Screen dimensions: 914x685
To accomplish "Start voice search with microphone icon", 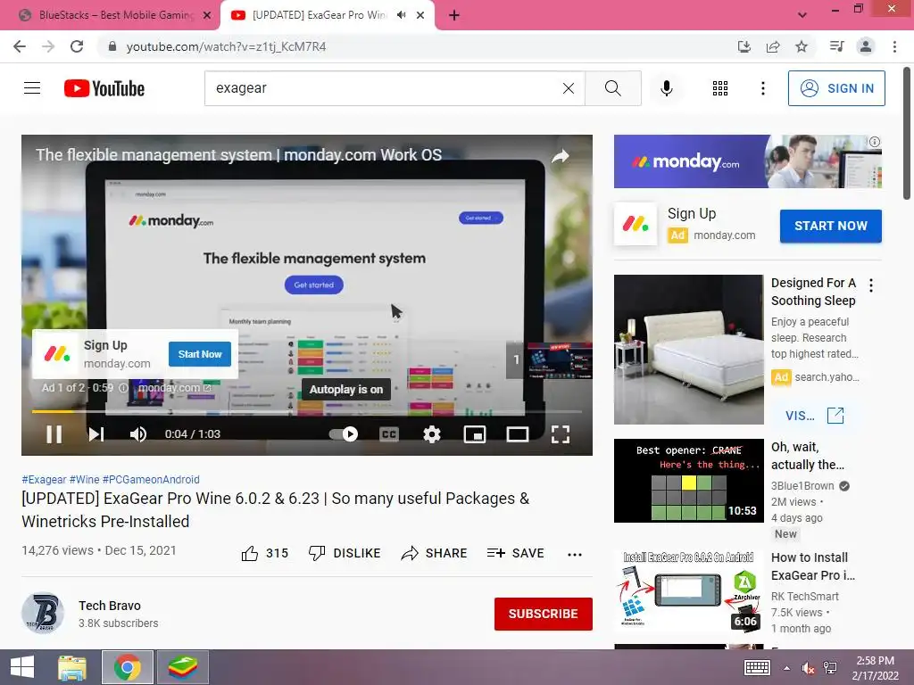I will (x=666, y=88).
